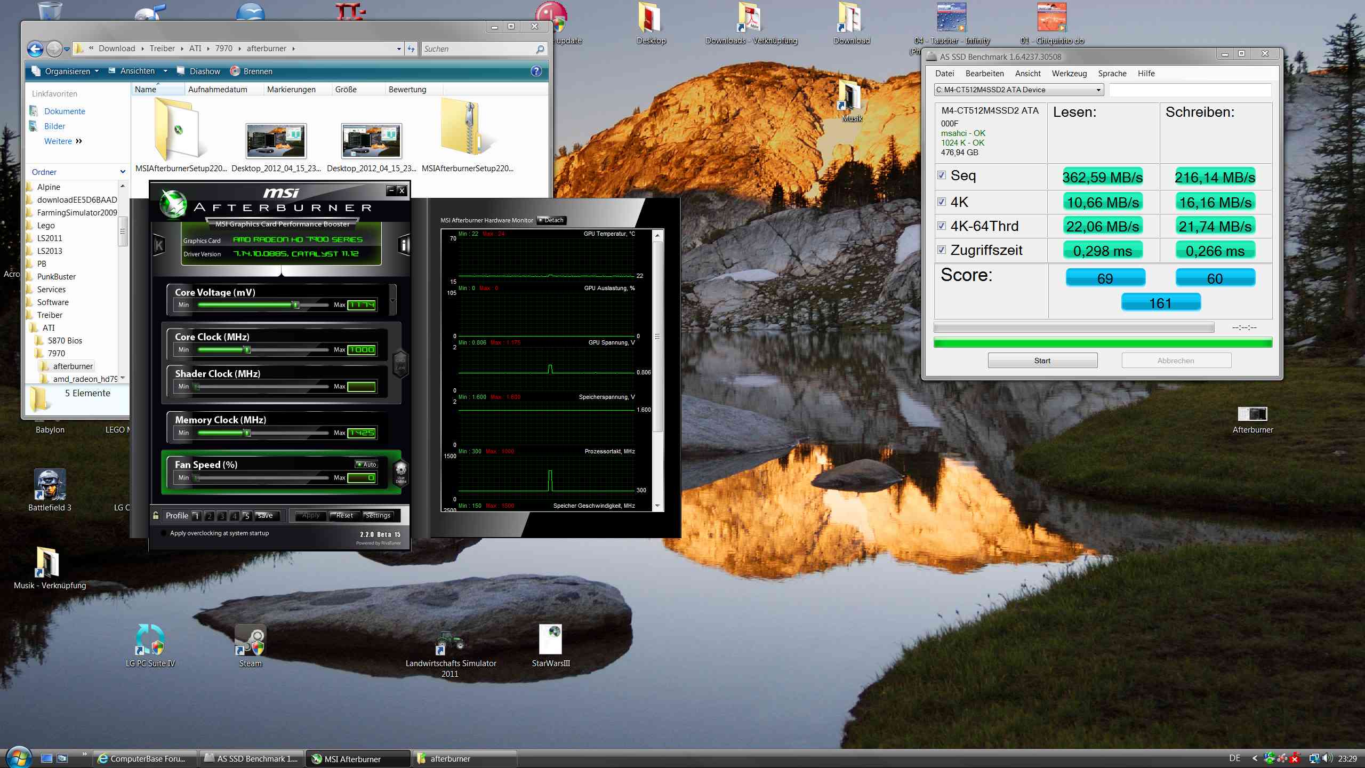
Task: Open the Werkzeug menu
Action: pos(1069,74)
